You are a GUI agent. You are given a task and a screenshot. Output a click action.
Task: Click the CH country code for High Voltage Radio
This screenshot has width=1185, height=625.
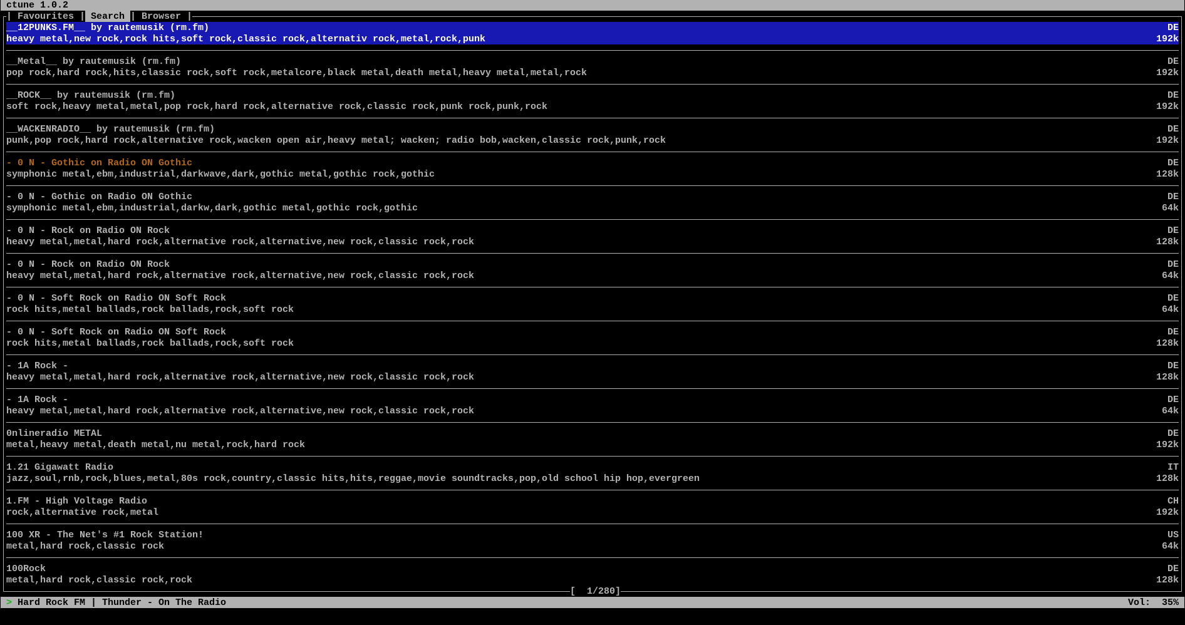(x=1172, y=501)
